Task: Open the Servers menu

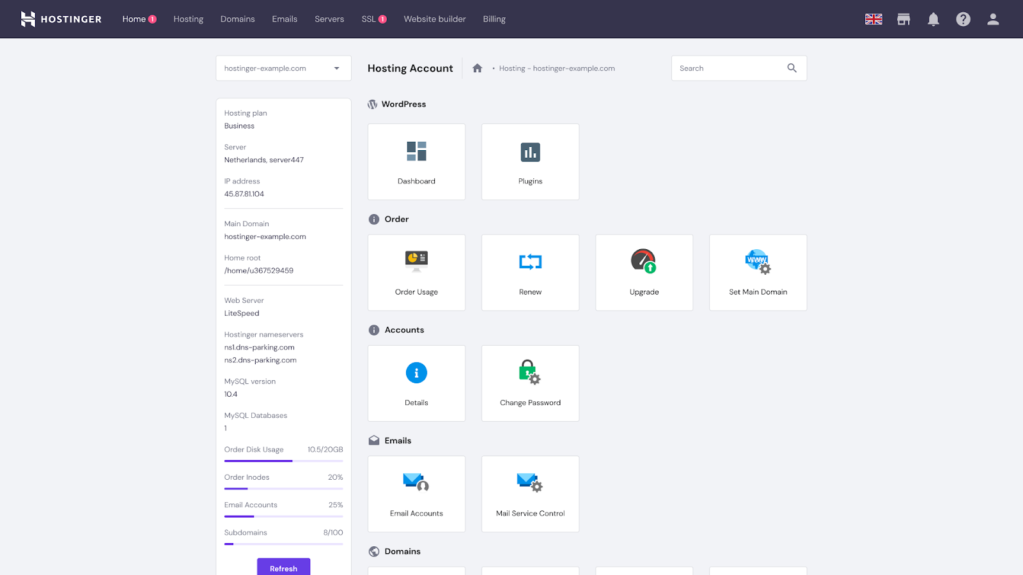Action: click(x=329, y=19)
